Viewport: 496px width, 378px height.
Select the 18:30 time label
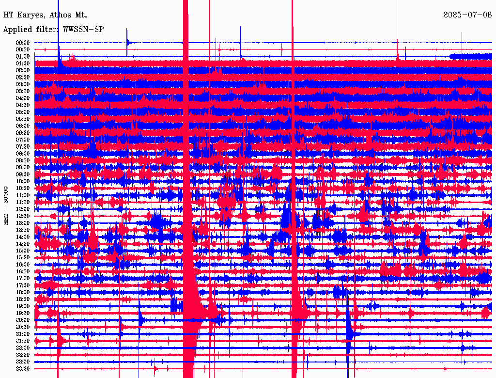23,299
